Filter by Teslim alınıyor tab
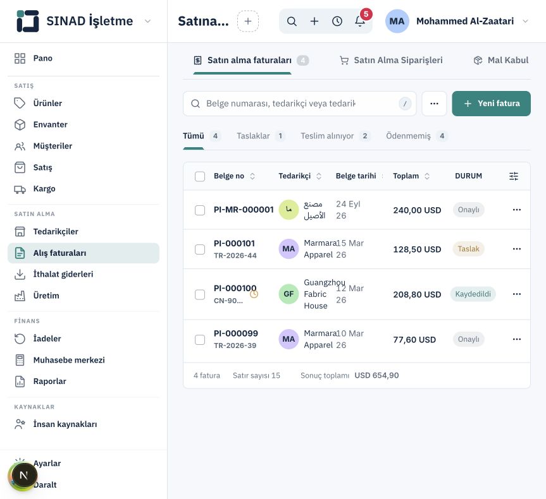The height and width of the screenshot is (499, 546). click(x=335, y=136)
